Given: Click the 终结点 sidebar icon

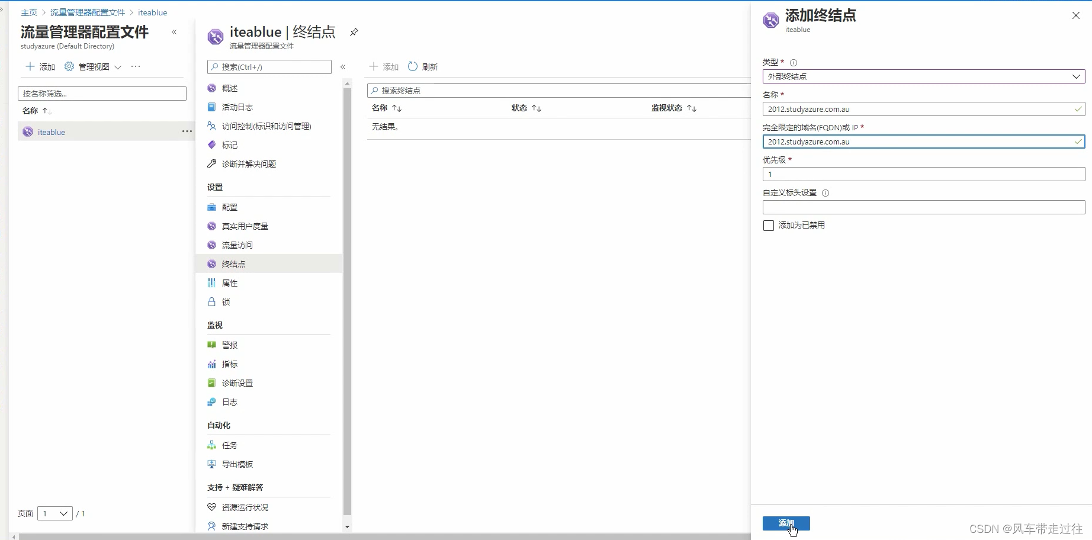Looking at the screenshot, I should [x=211, y=264].
